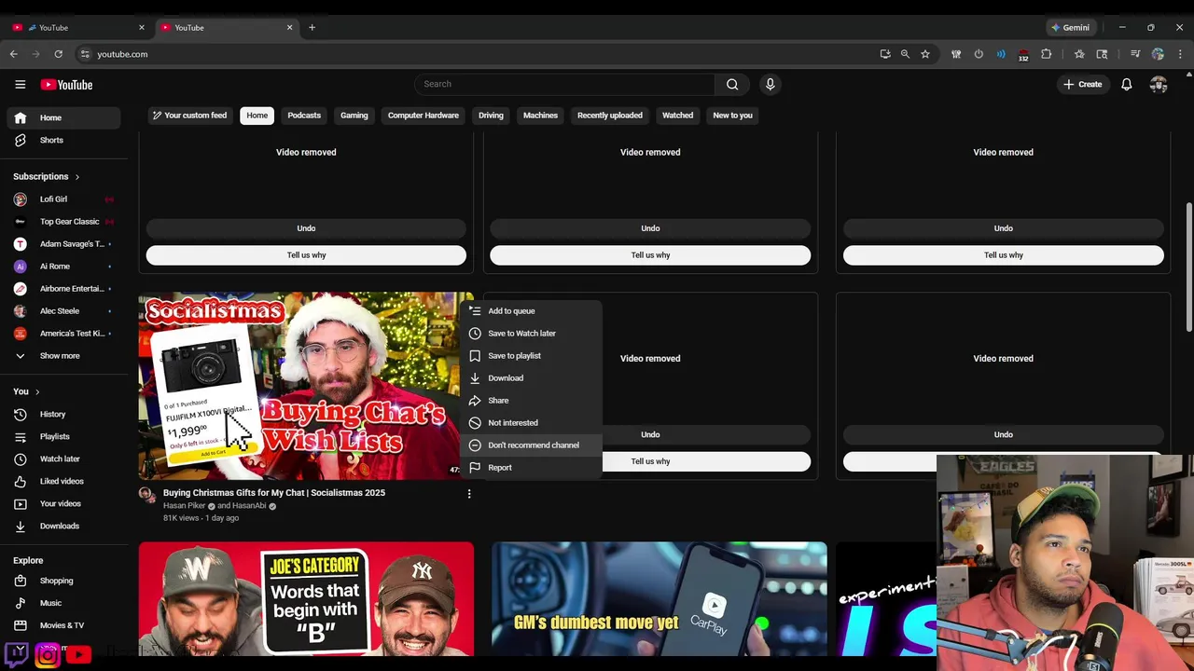1194x671 pixels.
Task: Open the GM's dumbest move yet thumbnail
Action: [x=659, y=599]
